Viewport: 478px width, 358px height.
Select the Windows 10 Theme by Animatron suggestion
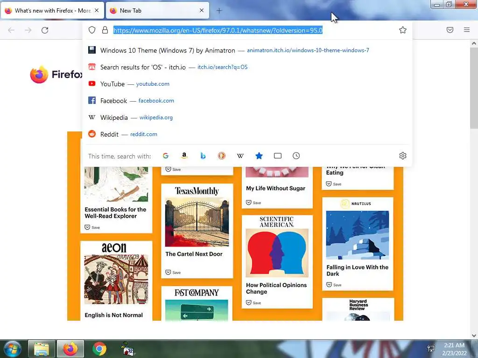pyautogui.click(x=247, y=50)
